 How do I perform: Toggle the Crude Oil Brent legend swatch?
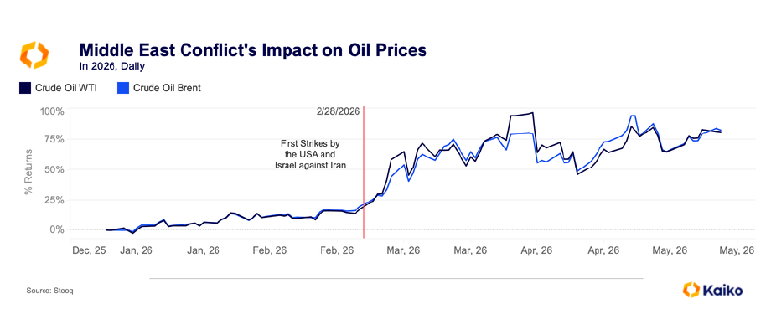(x=123, y=88)
